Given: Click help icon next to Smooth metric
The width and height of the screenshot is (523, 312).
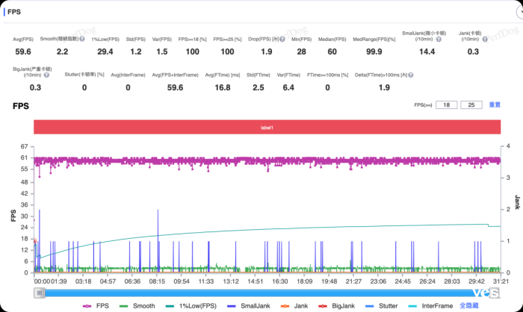Looking at the screenshot, I should 81,38.
